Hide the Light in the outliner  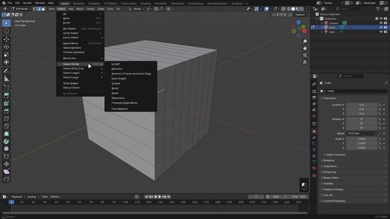381,32
